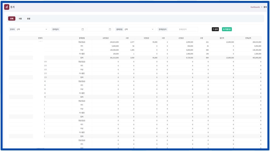Open the start date calendar icon

pyautogui.click(x=82, y=29)
